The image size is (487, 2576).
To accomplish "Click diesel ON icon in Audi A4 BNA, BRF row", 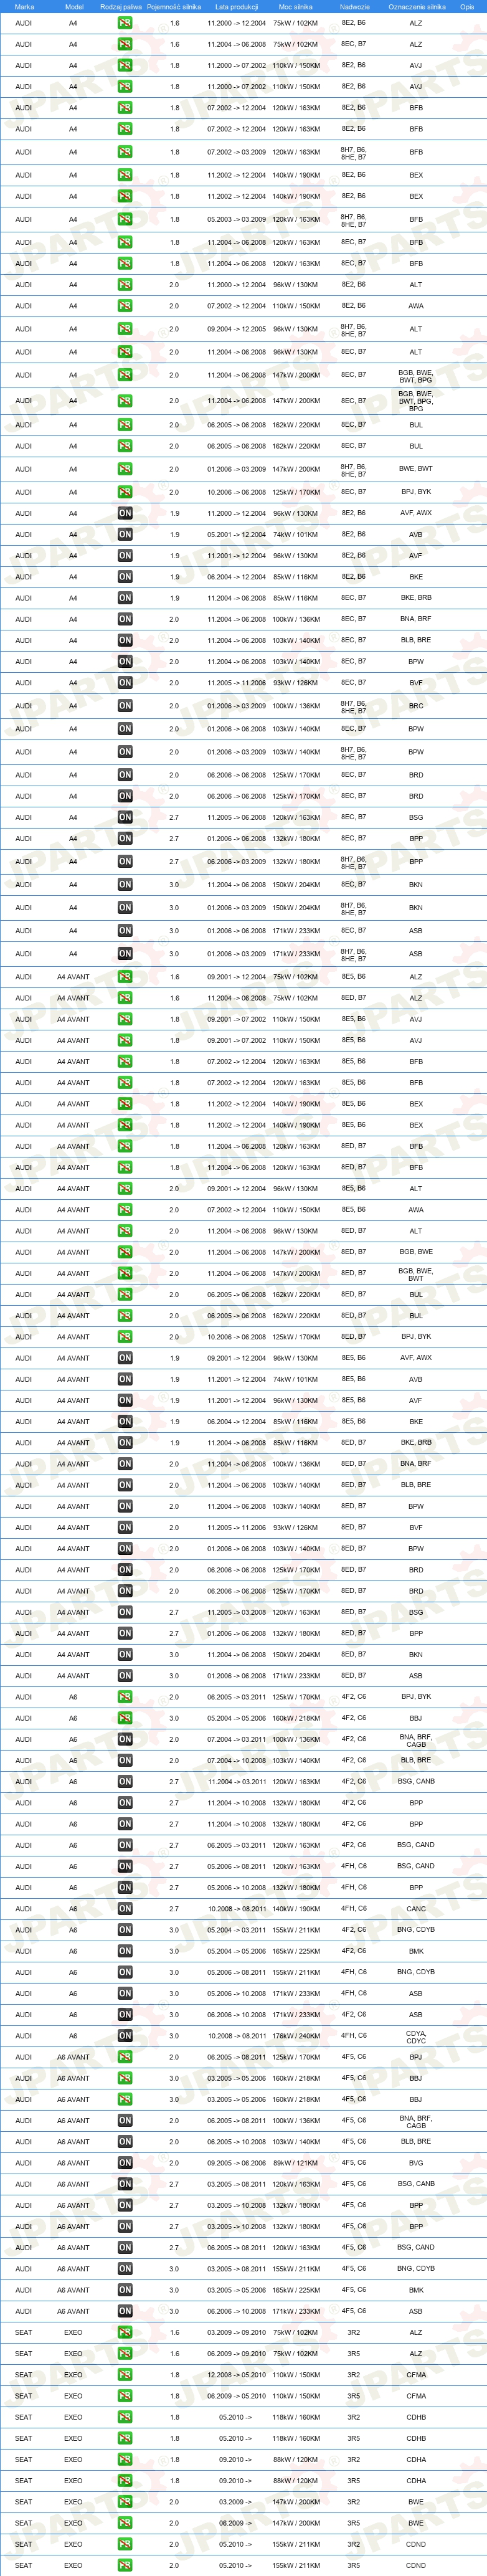I will pos(124,619).
